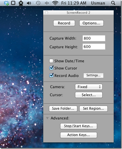Disable the Record Audio checkbox

coord(51,75)
